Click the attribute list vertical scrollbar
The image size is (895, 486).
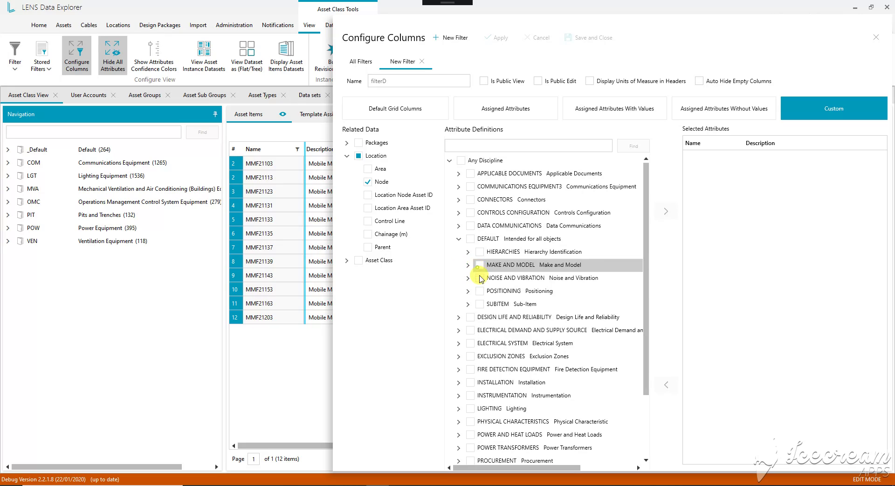point(646,279)
